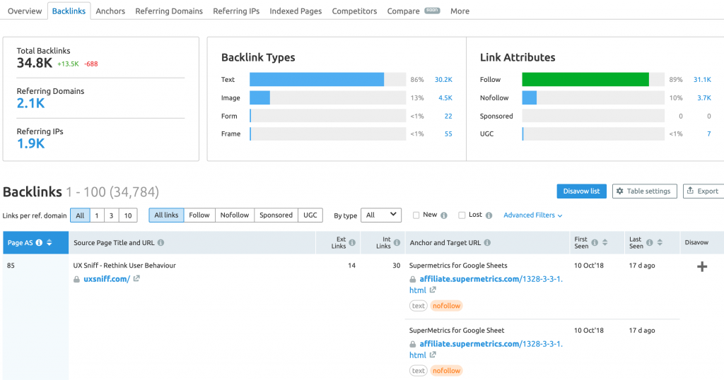Viewport: 724px width, 380px height.
Task: Open the By type dropdown
Action: (381, 215)
